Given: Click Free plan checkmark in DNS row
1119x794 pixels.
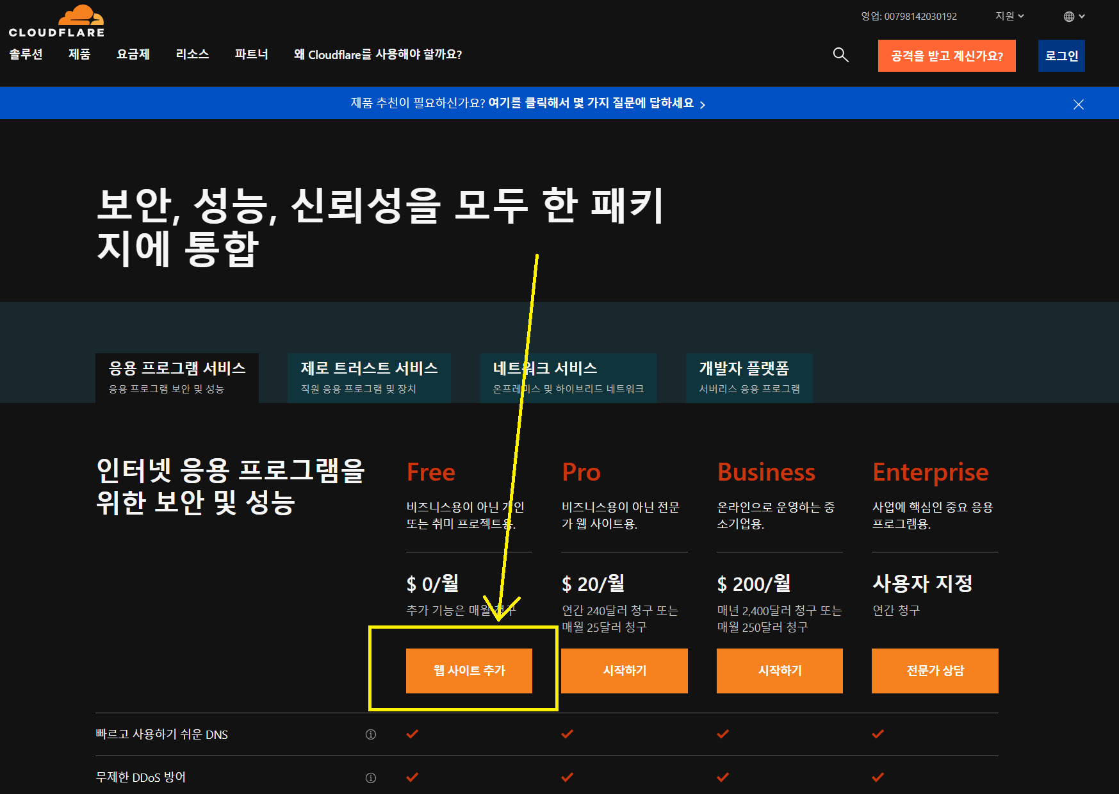Looking at the screenshot, I should [x=412, y=734].
